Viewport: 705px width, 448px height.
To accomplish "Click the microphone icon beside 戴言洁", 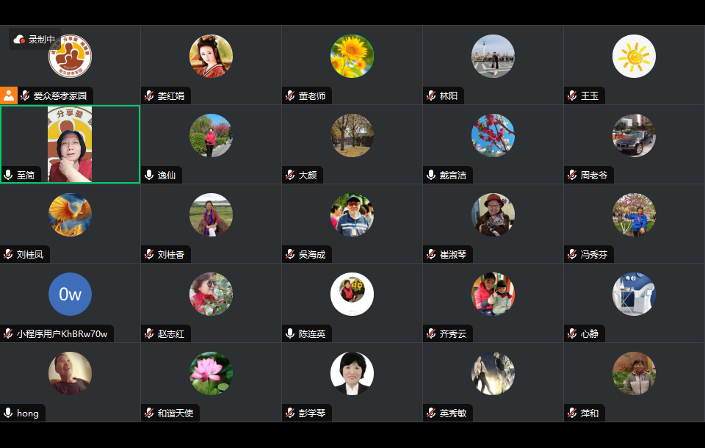I will pos(431,175).
